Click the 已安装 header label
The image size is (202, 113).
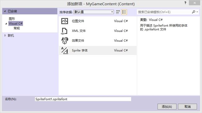pos(12,11)
